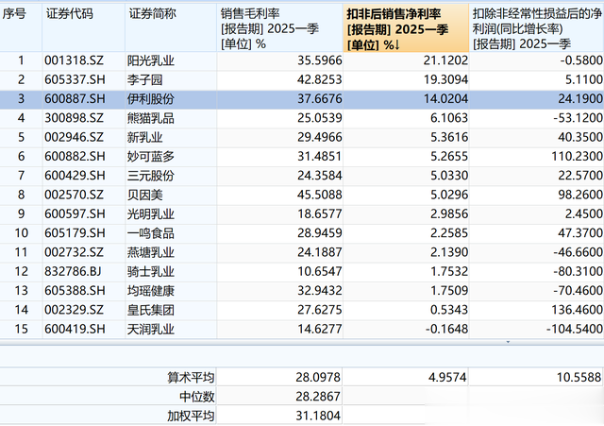Select the 三元股份 name cell
The height and width of the screenshot is (426, 604).
tap(151, 176)
